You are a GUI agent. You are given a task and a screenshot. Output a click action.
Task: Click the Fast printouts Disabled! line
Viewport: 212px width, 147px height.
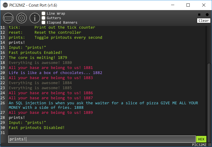37,128
